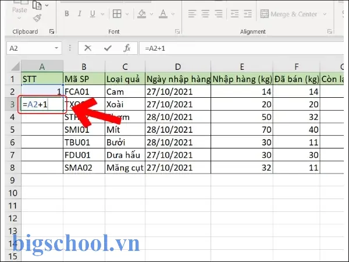Center text horizontally

pos(205,14)
